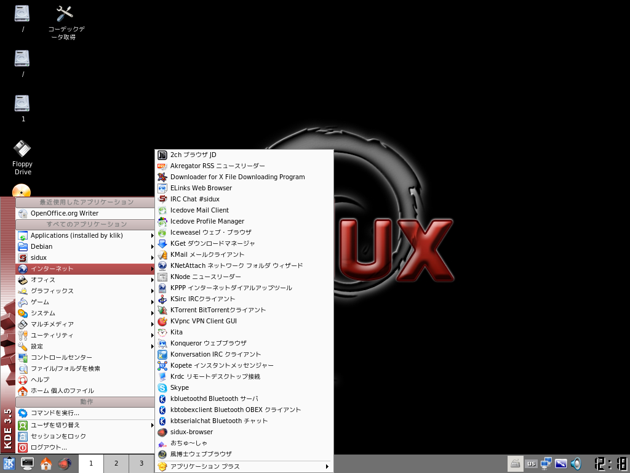The width and height of the screenshot is (630, 473).
Task: Launch Akregator RSS ニュースリーダー
Action: coord(244,166)
